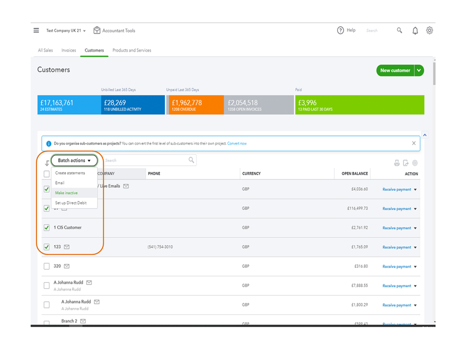Select the Customers tab

[94, 50]
